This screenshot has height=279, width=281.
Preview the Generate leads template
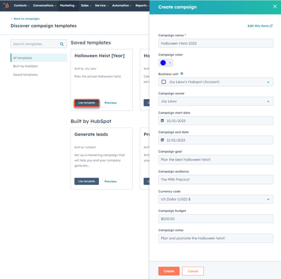click(110, 181)
